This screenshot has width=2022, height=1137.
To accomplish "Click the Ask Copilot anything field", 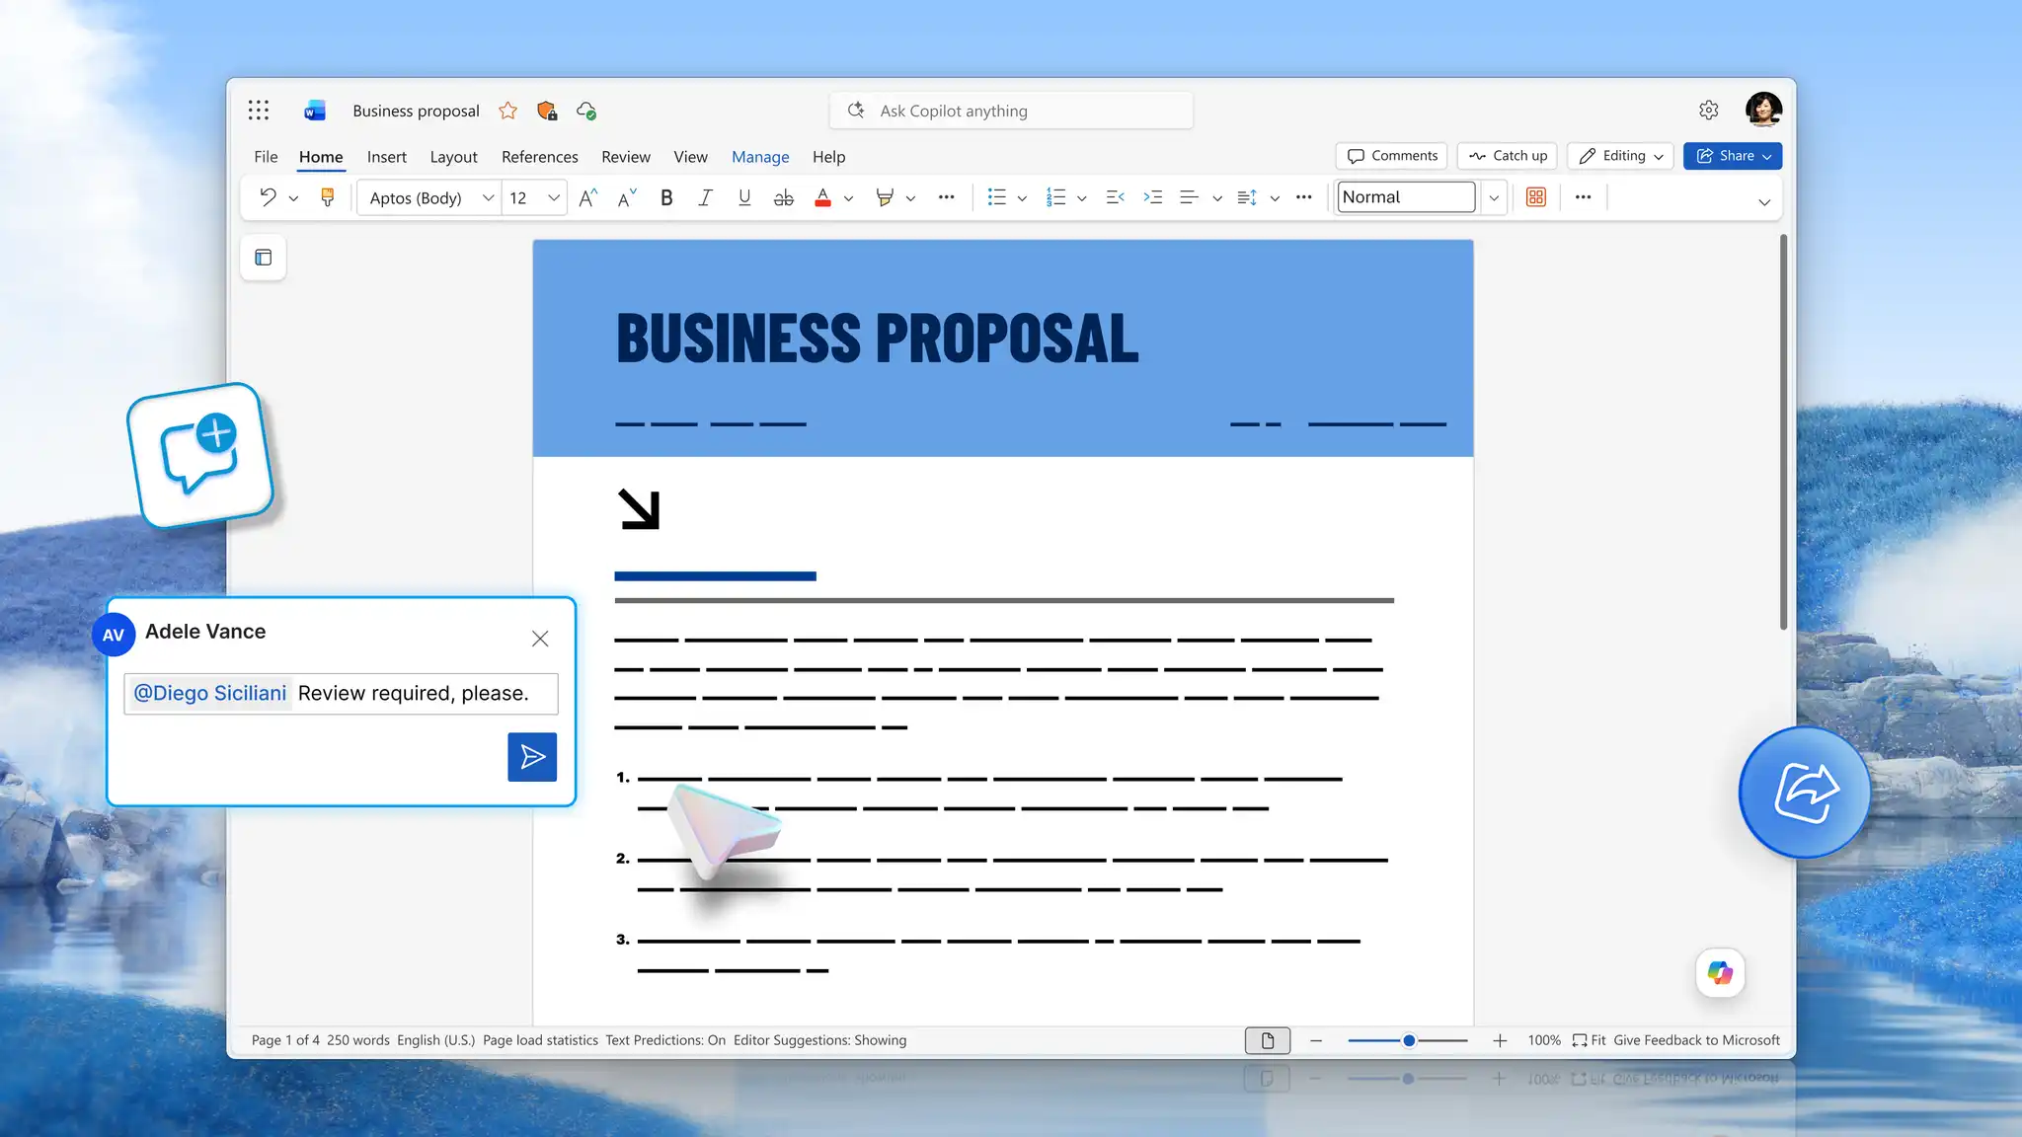I will point(1011,111).
